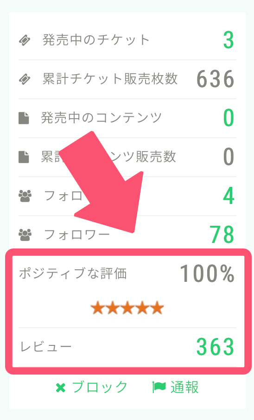Open the 発売中のコンテンツ count of 0
The width and height of the screenshot is (254, 420).
point(229,118)
